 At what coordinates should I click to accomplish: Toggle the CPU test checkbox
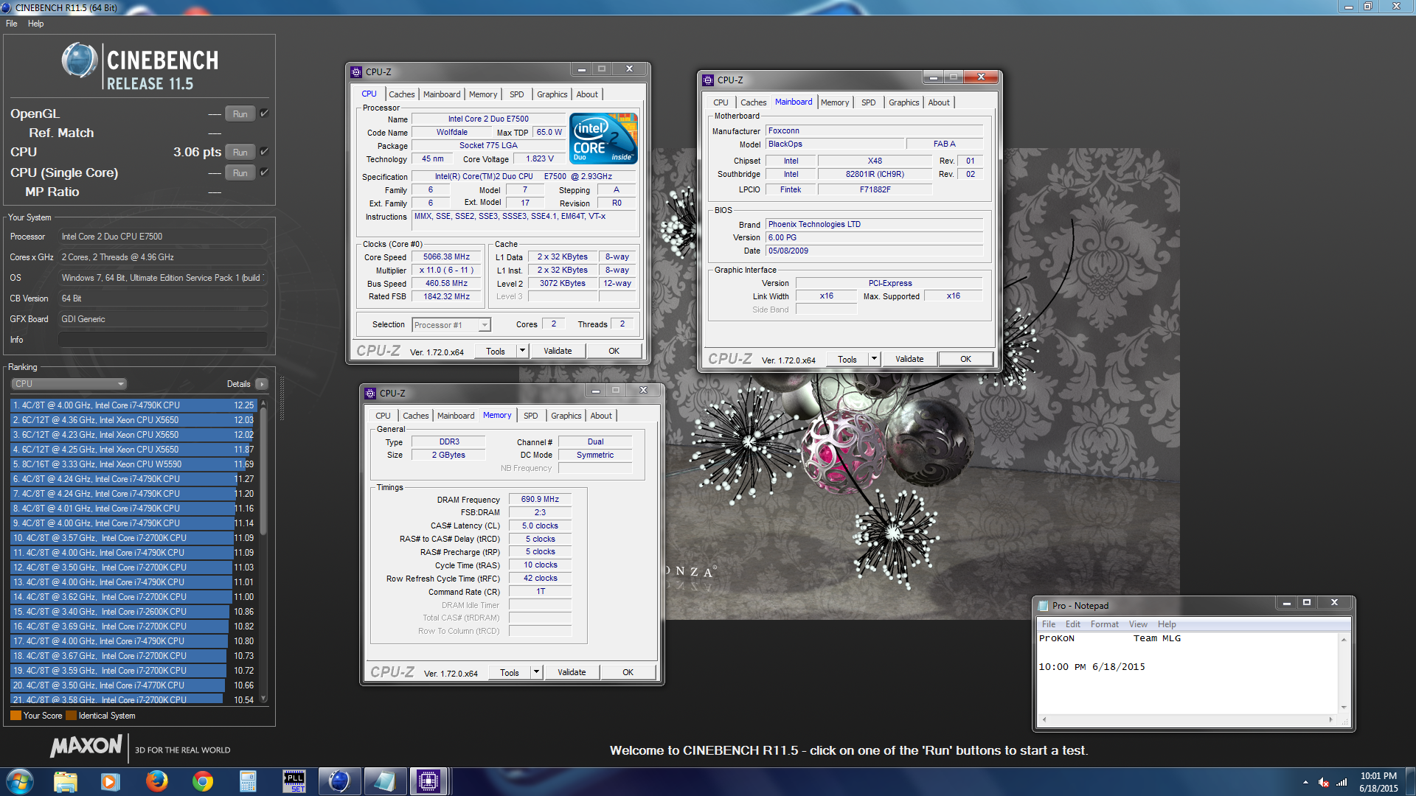(x=265, y=152)
